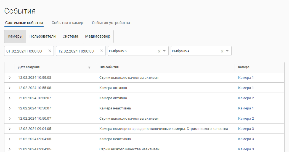Open the 'Выбрано 4' dropdown arrow
The height and width of the screenshot is (152, 289).
tap(227, 51)
